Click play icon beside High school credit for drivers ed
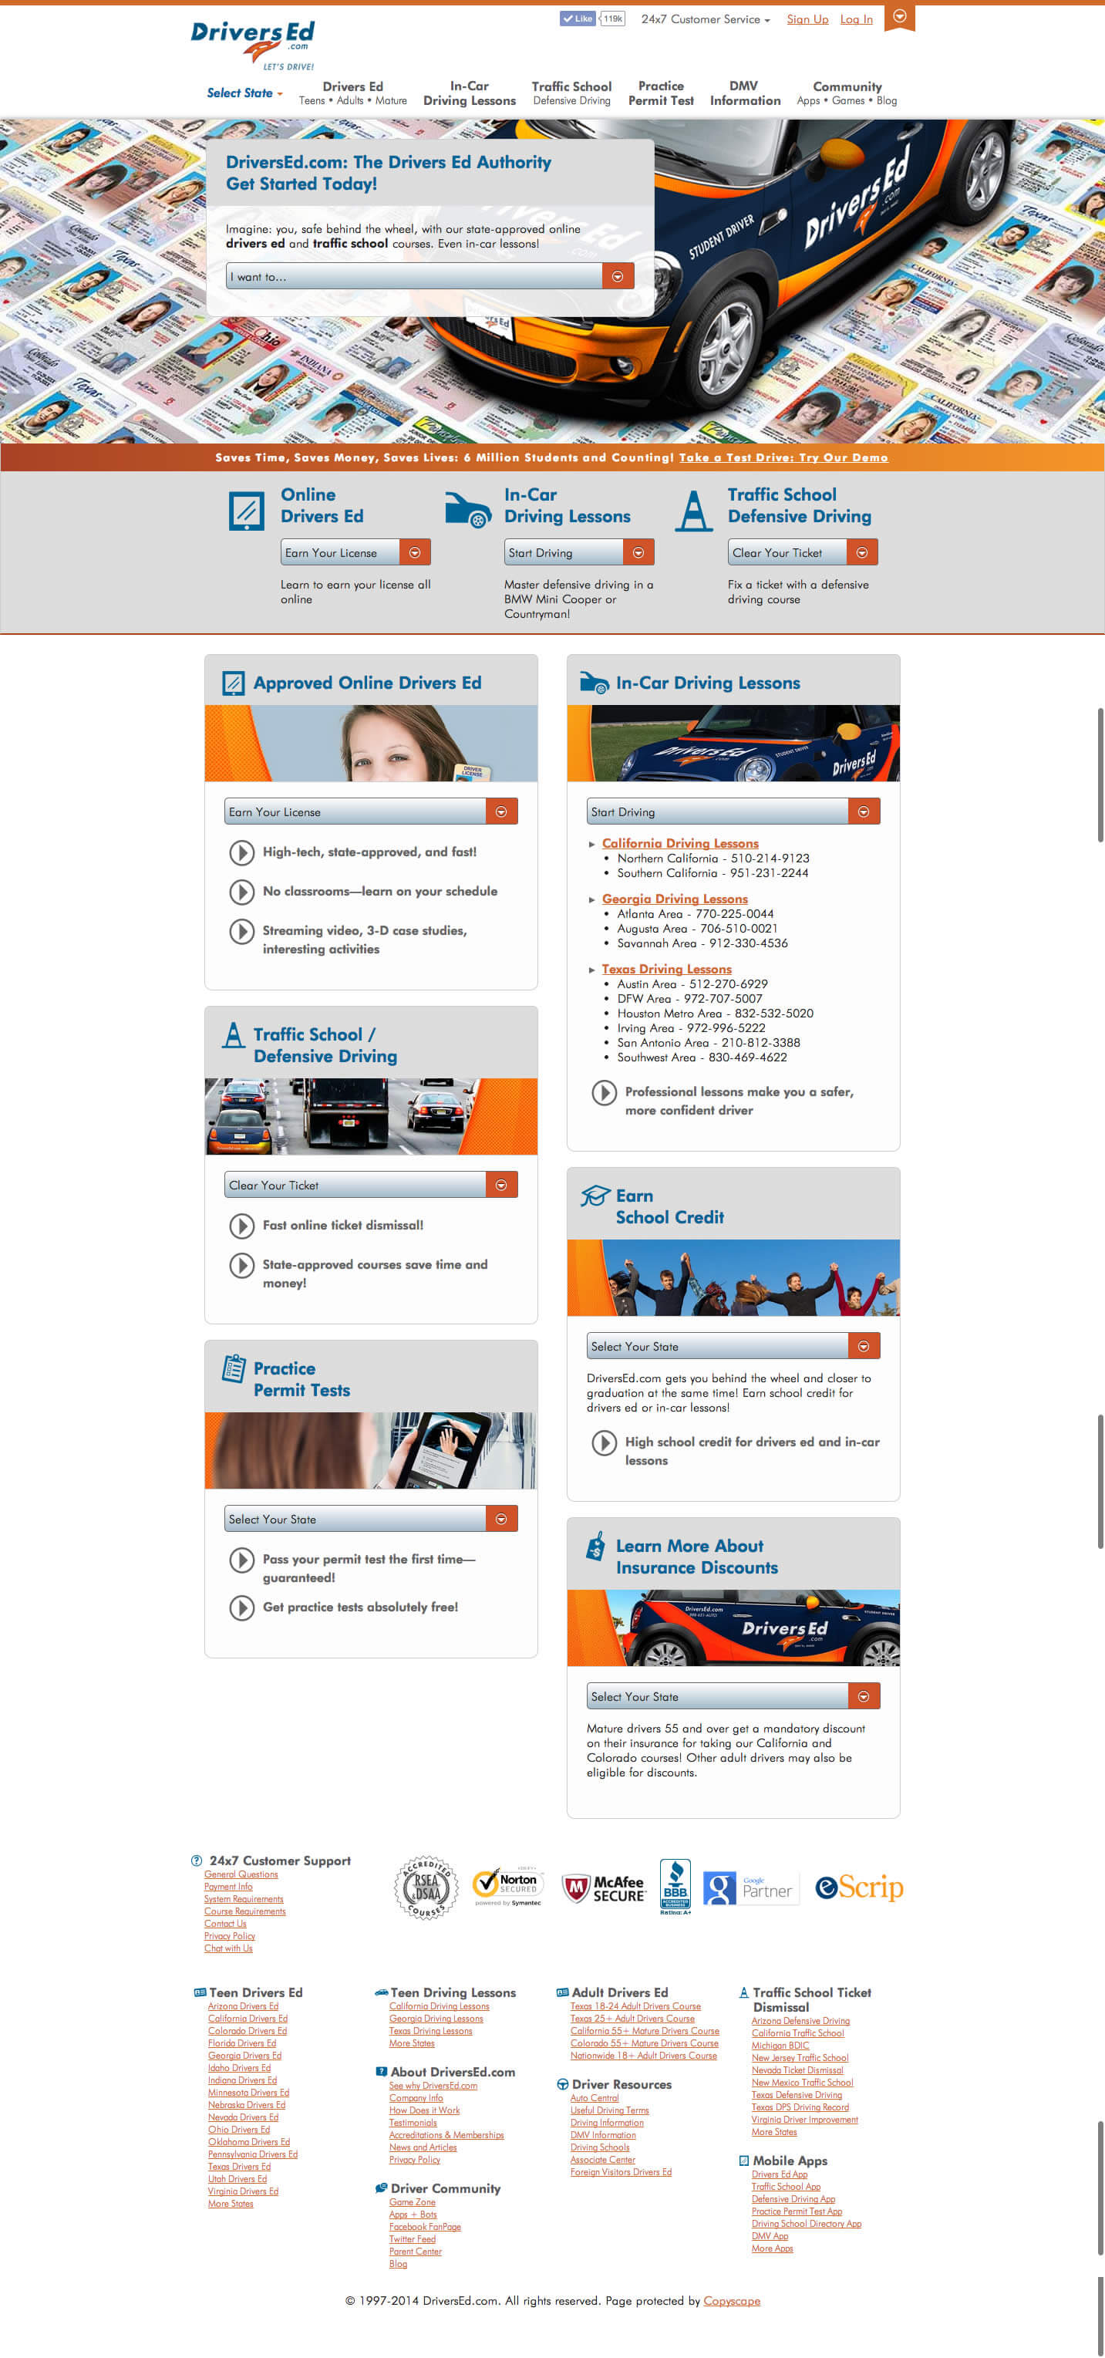The image size is (1105, 2358). pos(604,1442)
